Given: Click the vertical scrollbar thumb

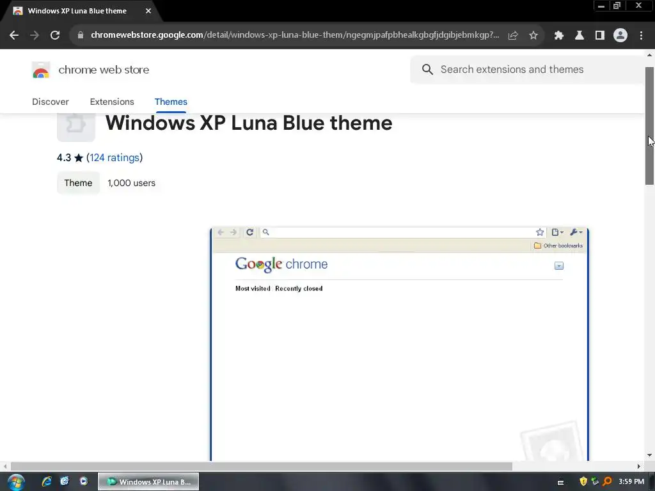Looking at the screenshot, I should pos(650,126).
